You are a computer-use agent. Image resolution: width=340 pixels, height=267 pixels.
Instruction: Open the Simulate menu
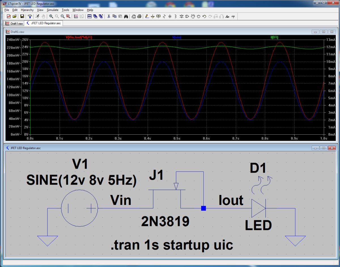pos(53,10)
